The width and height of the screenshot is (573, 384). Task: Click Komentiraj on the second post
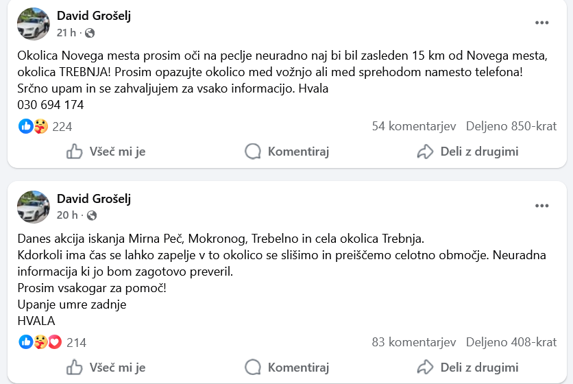[x=287, y=368]
